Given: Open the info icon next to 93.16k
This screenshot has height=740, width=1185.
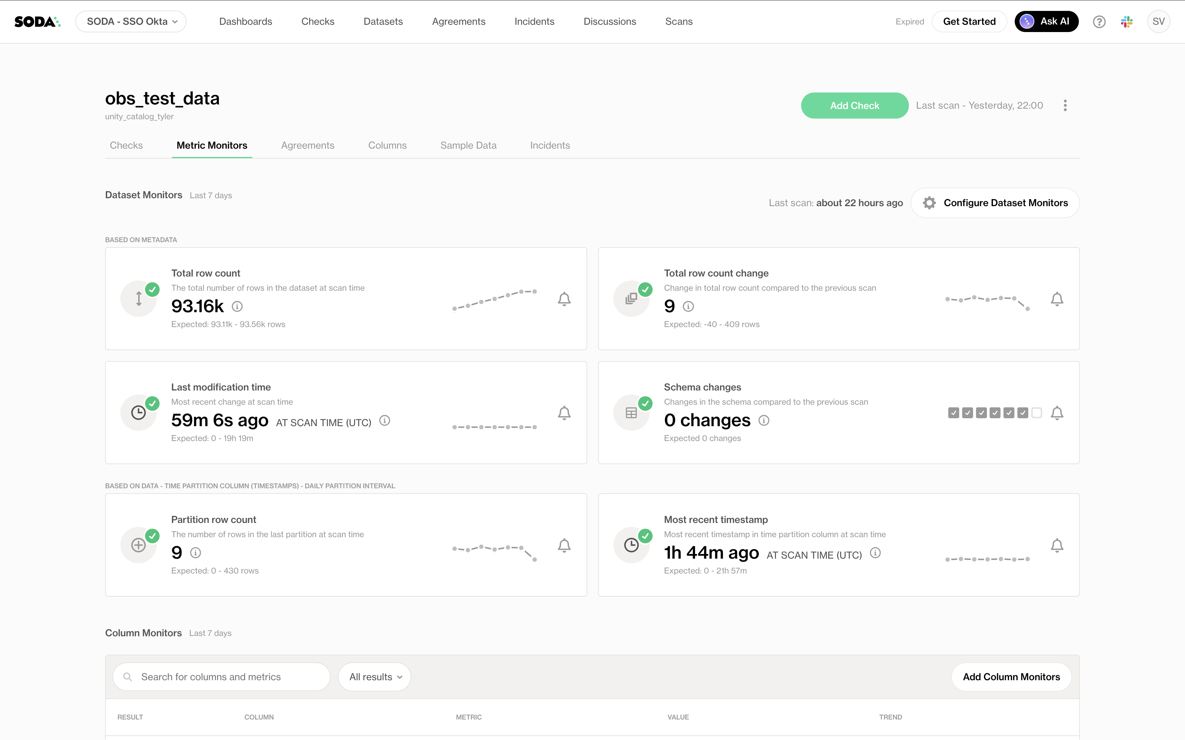Looking at the screenshot, I should [x=237, y=306].
